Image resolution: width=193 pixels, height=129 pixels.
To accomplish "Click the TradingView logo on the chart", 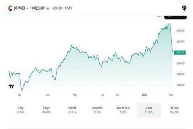I will 11,86.
